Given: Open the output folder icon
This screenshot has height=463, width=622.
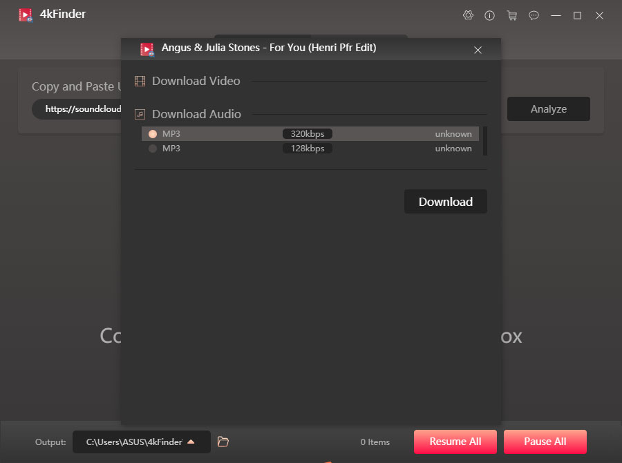Looking at the screenshot, I should (223, 442).
